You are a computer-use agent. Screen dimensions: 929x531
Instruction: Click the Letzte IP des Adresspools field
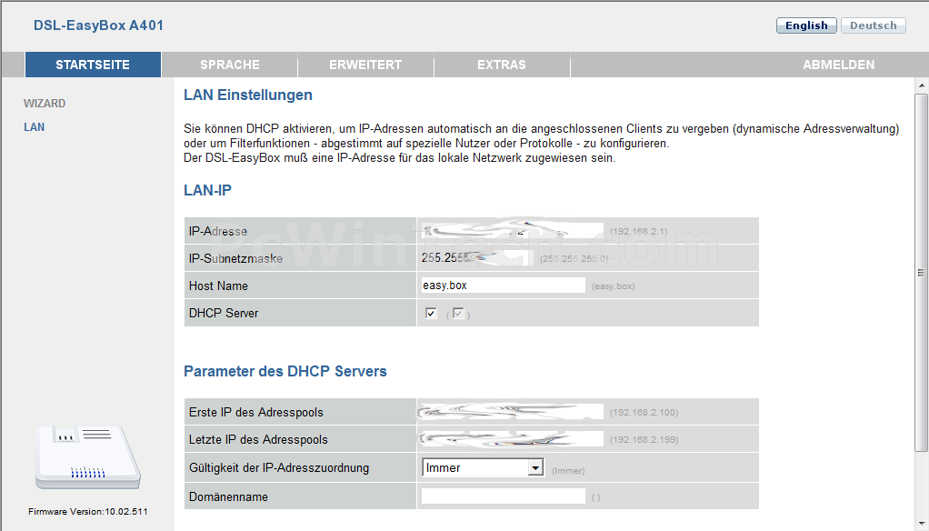(513, 439)
